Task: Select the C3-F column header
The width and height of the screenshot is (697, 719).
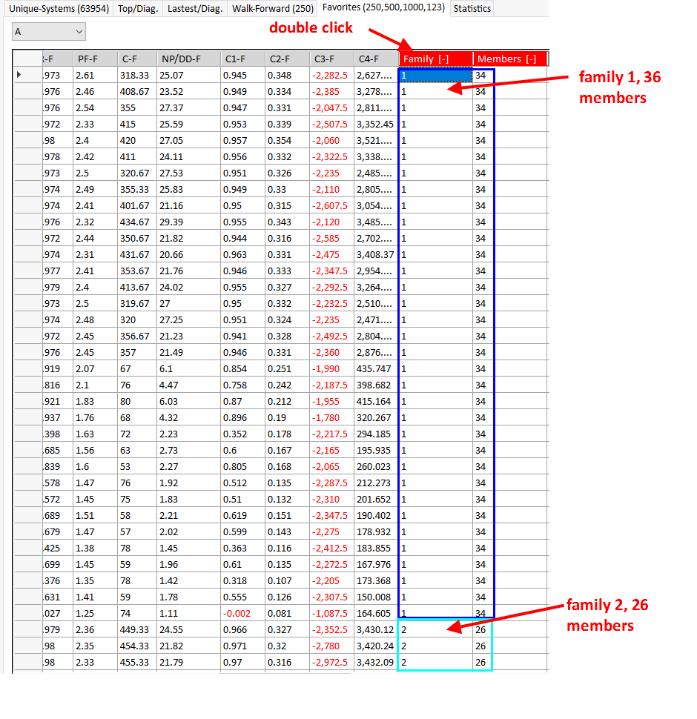Action: [x=331, y=59]
